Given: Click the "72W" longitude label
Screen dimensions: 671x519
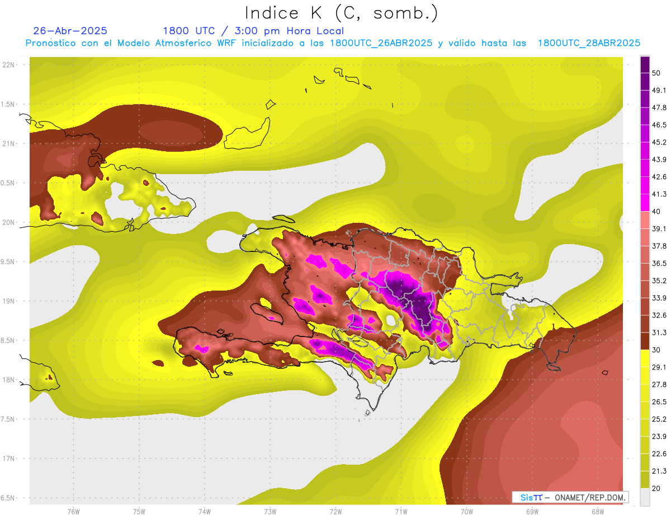Looking at the screenshot, I should pyautogui.click(x=335, y=512).
